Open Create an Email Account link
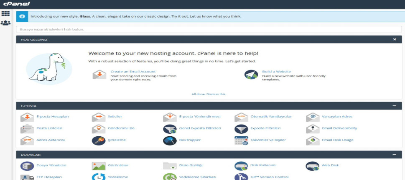Viewport: 405px width, 180px height. [133, 72]
